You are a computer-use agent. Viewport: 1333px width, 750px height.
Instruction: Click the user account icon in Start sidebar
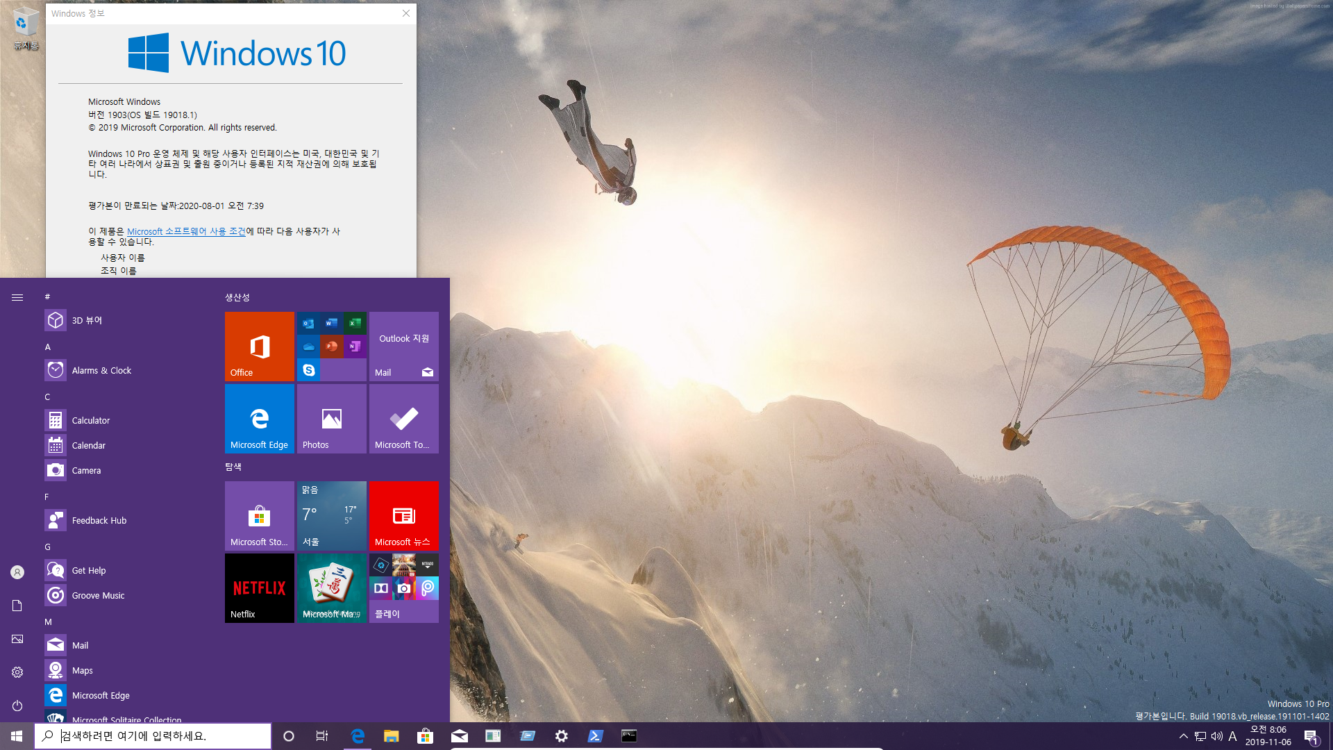17,572
